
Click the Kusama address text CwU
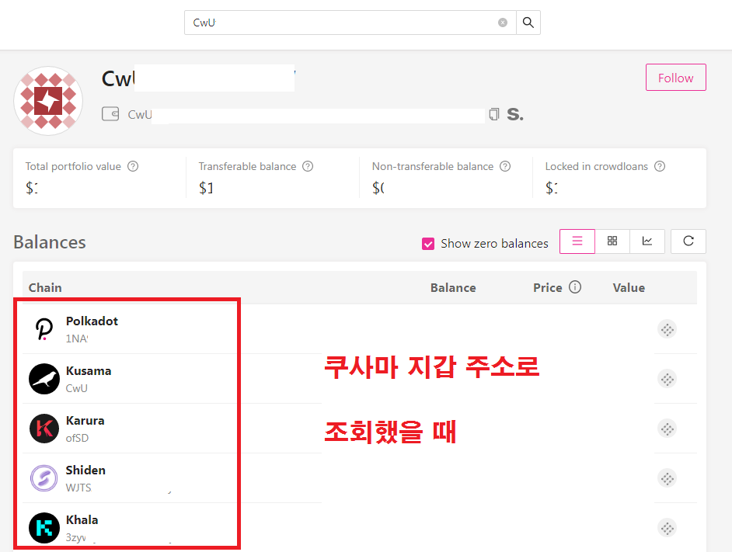tap(77, 388)
